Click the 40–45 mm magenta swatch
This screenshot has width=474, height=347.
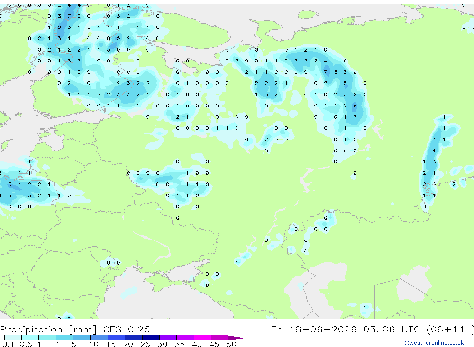[202, 338]
